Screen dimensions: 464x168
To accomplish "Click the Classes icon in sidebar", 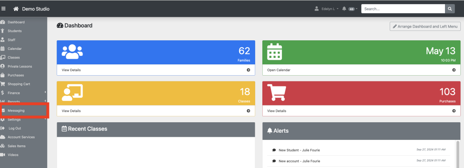I will pos(3,58).
